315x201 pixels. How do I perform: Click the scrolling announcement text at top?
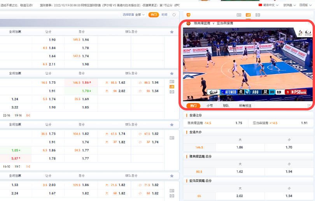tap(90, 5)
